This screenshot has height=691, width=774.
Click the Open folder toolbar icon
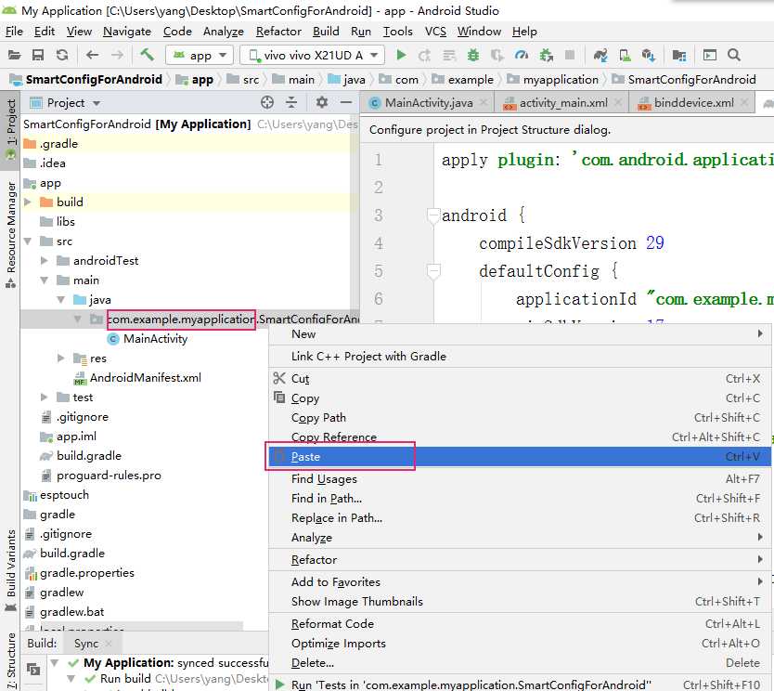14,55
